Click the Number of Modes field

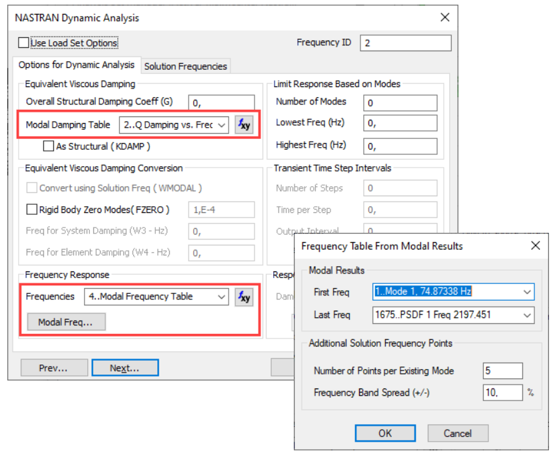[400, 103]
